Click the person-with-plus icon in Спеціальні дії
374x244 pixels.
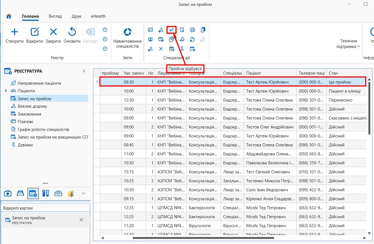point(150,49)
